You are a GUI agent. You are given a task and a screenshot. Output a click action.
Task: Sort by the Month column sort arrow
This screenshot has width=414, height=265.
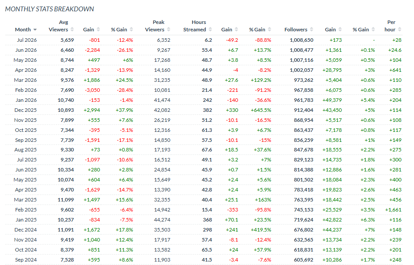(x=35, y=30)
